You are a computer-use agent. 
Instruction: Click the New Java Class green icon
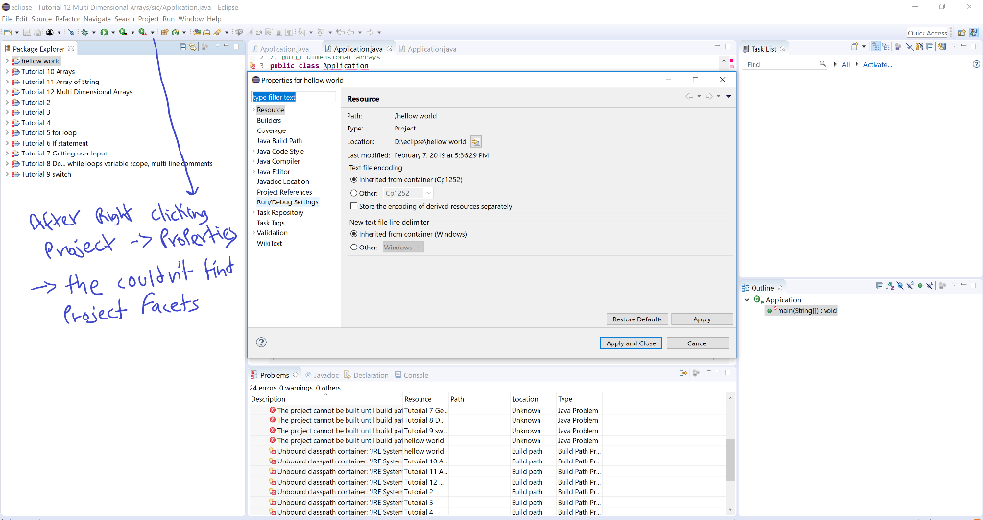(175, 32)
